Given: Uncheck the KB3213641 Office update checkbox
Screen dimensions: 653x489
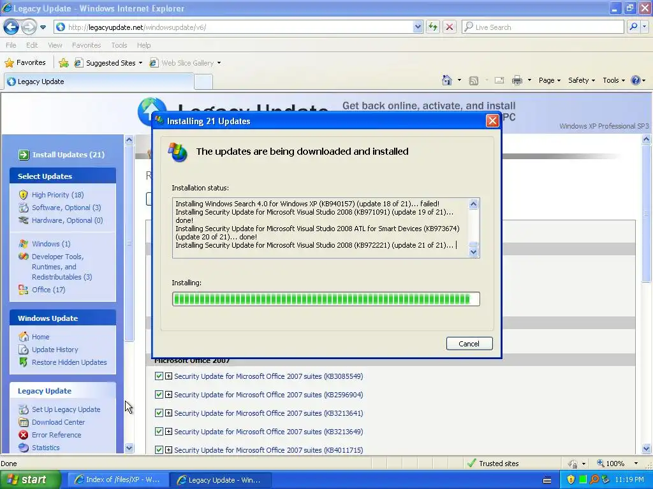Looking at the screenshot, I should [159, 413].
